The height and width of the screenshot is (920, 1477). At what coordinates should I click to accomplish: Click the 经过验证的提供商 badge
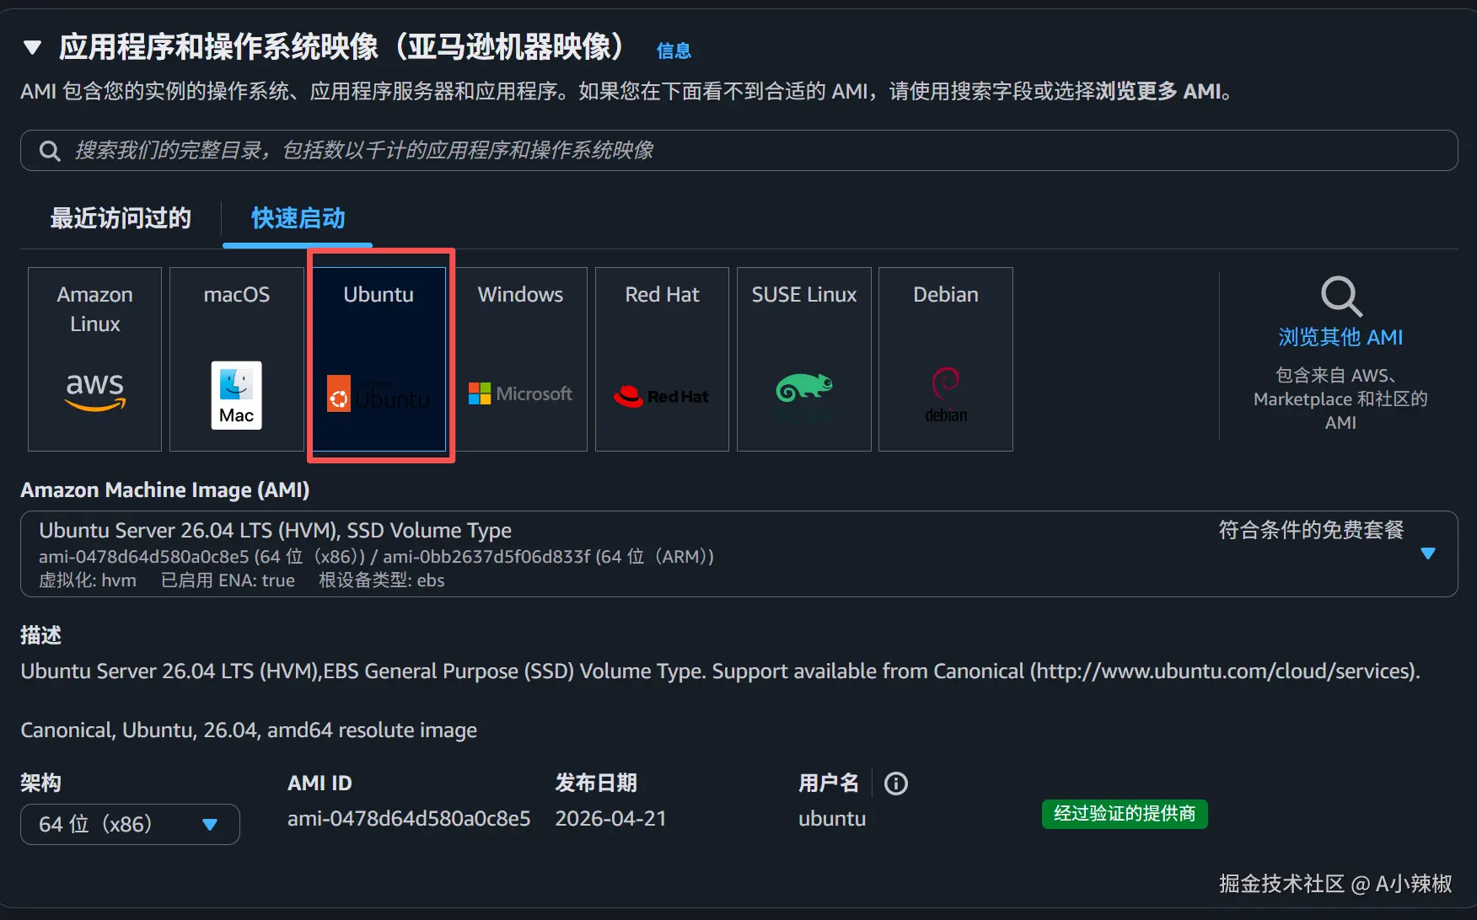[x=1125, y=814]
